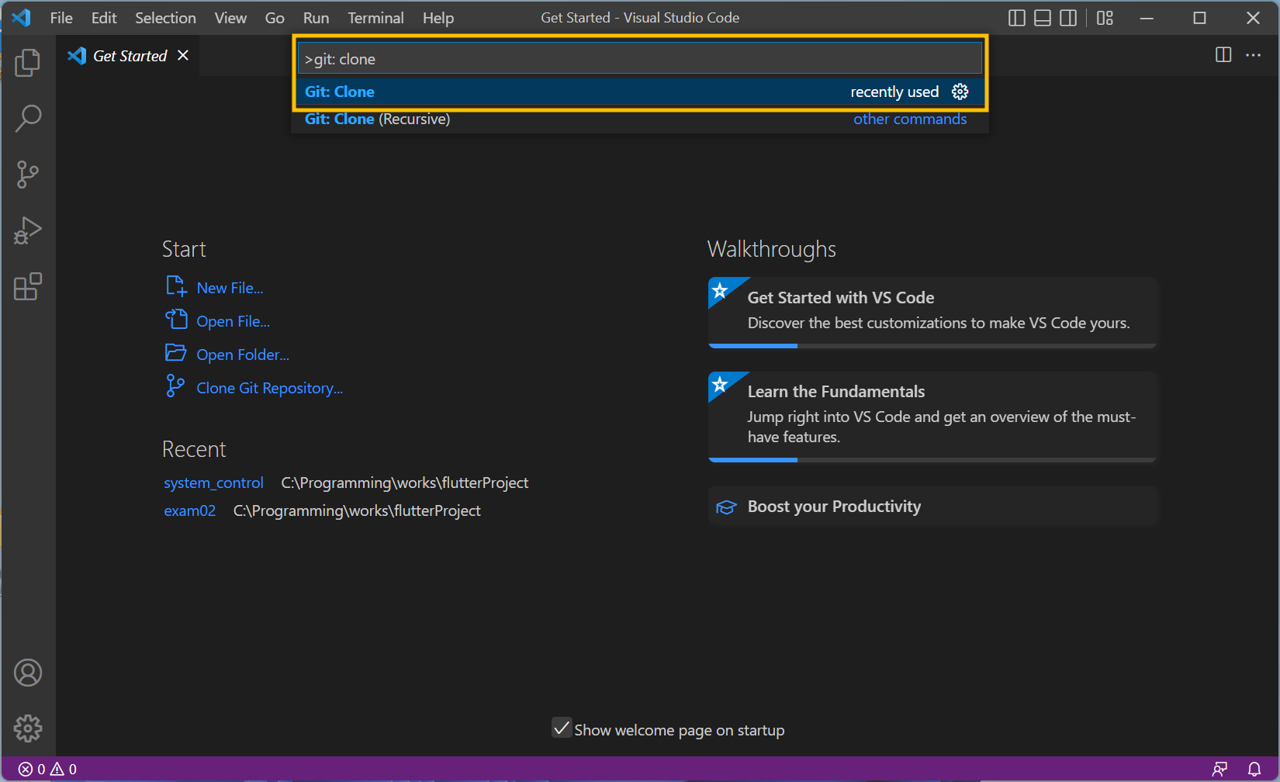Open Customize Layout icon

1105,18
